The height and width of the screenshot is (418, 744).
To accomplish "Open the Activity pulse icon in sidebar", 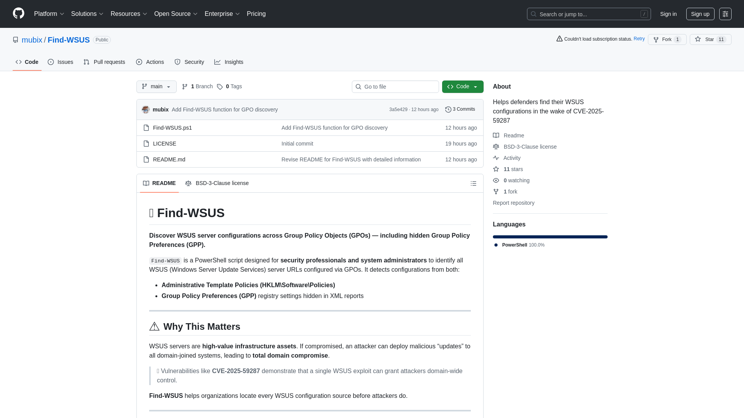I will click(496, 158).
